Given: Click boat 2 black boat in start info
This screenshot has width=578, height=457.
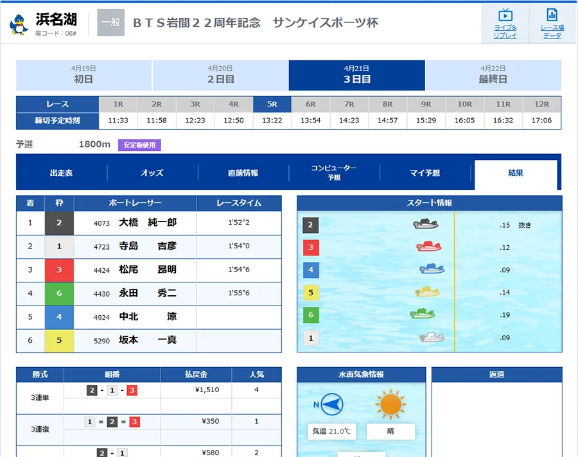Looking at the screenshot, I should tap(426, 225).
